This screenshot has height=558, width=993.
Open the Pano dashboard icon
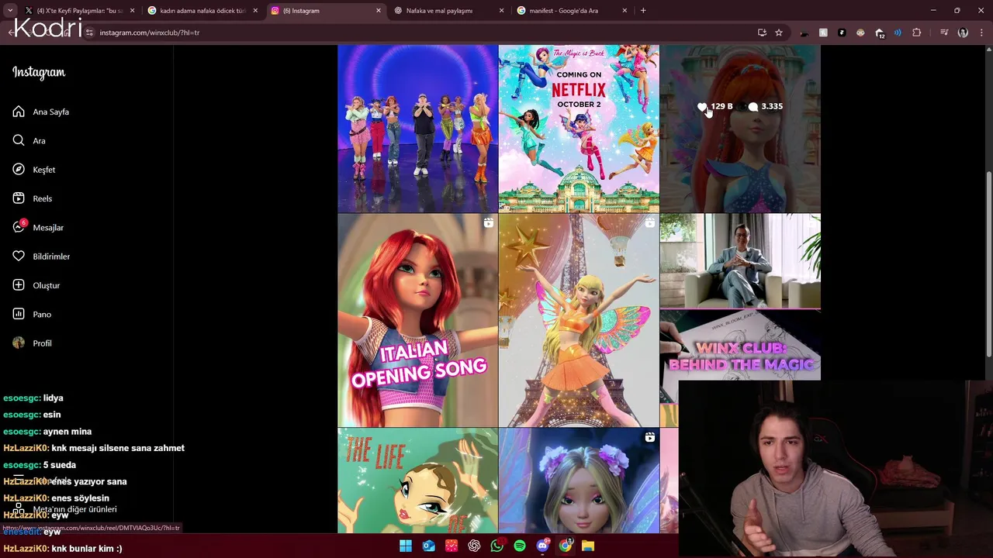(19, 314)
